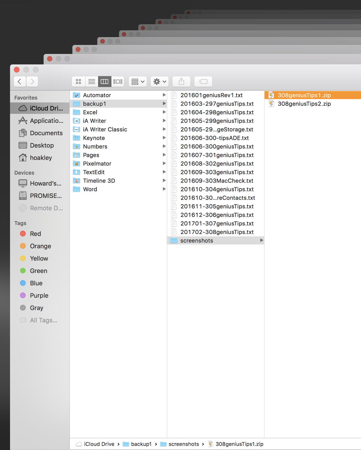
Task: Open the Action gear menu
Action: (159, 82)
